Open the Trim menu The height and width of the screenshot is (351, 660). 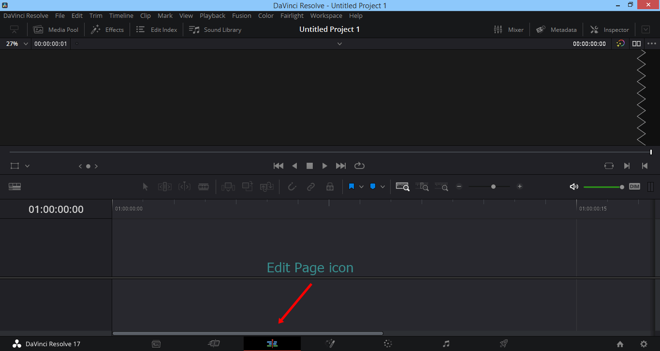tap(96, 15)
